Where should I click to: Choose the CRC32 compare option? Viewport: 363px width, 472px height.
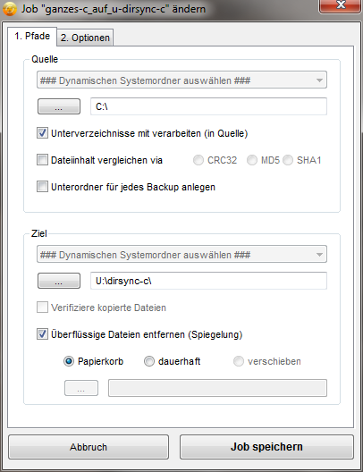coord(198,160)
